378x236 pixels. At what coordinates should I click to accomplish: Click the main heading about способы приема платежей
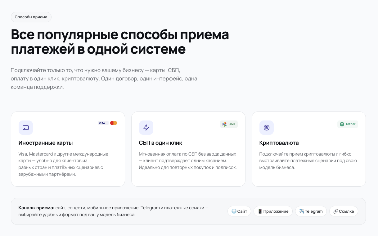[x=120, y=42]
